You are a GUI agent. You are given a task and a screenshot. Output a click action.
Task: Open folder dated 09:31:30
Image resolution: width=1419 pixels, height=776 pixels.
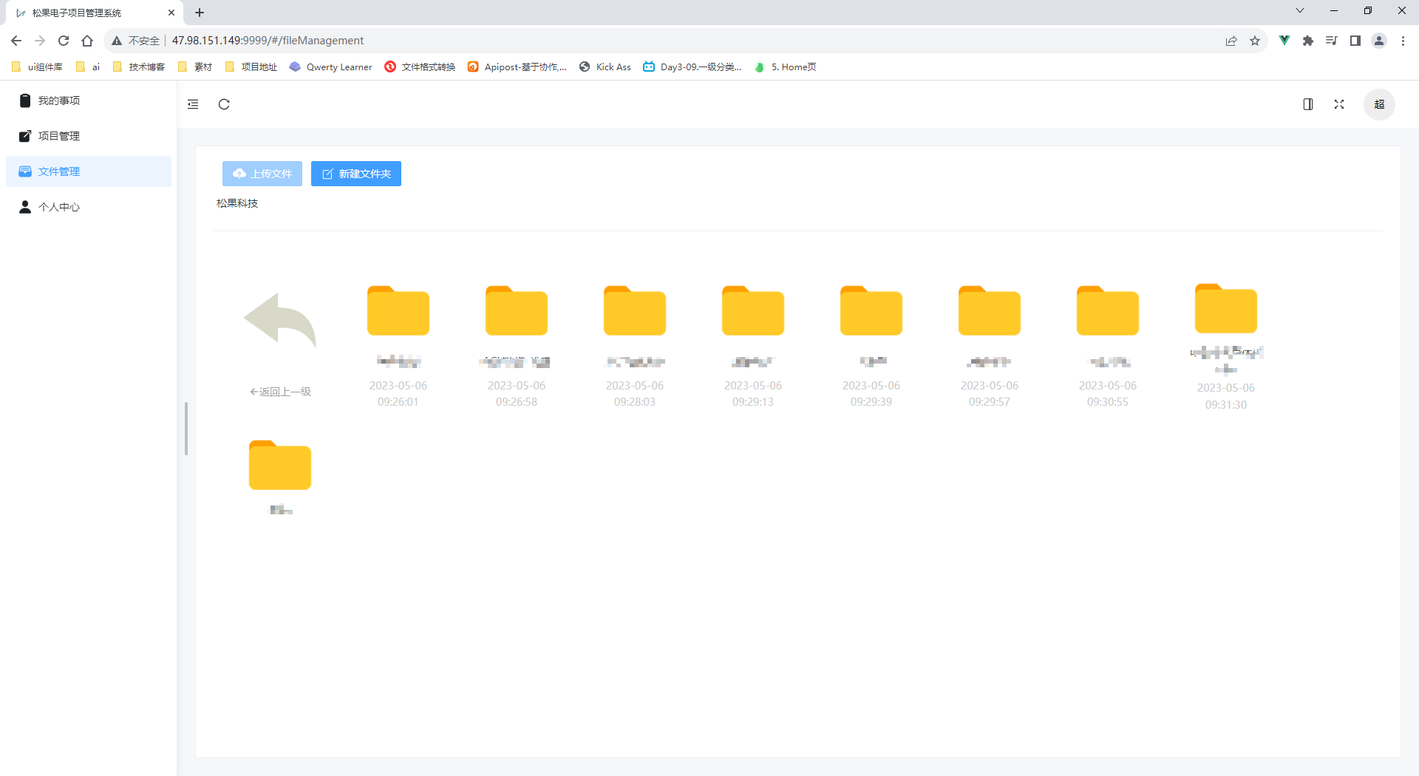[1226, 308]
